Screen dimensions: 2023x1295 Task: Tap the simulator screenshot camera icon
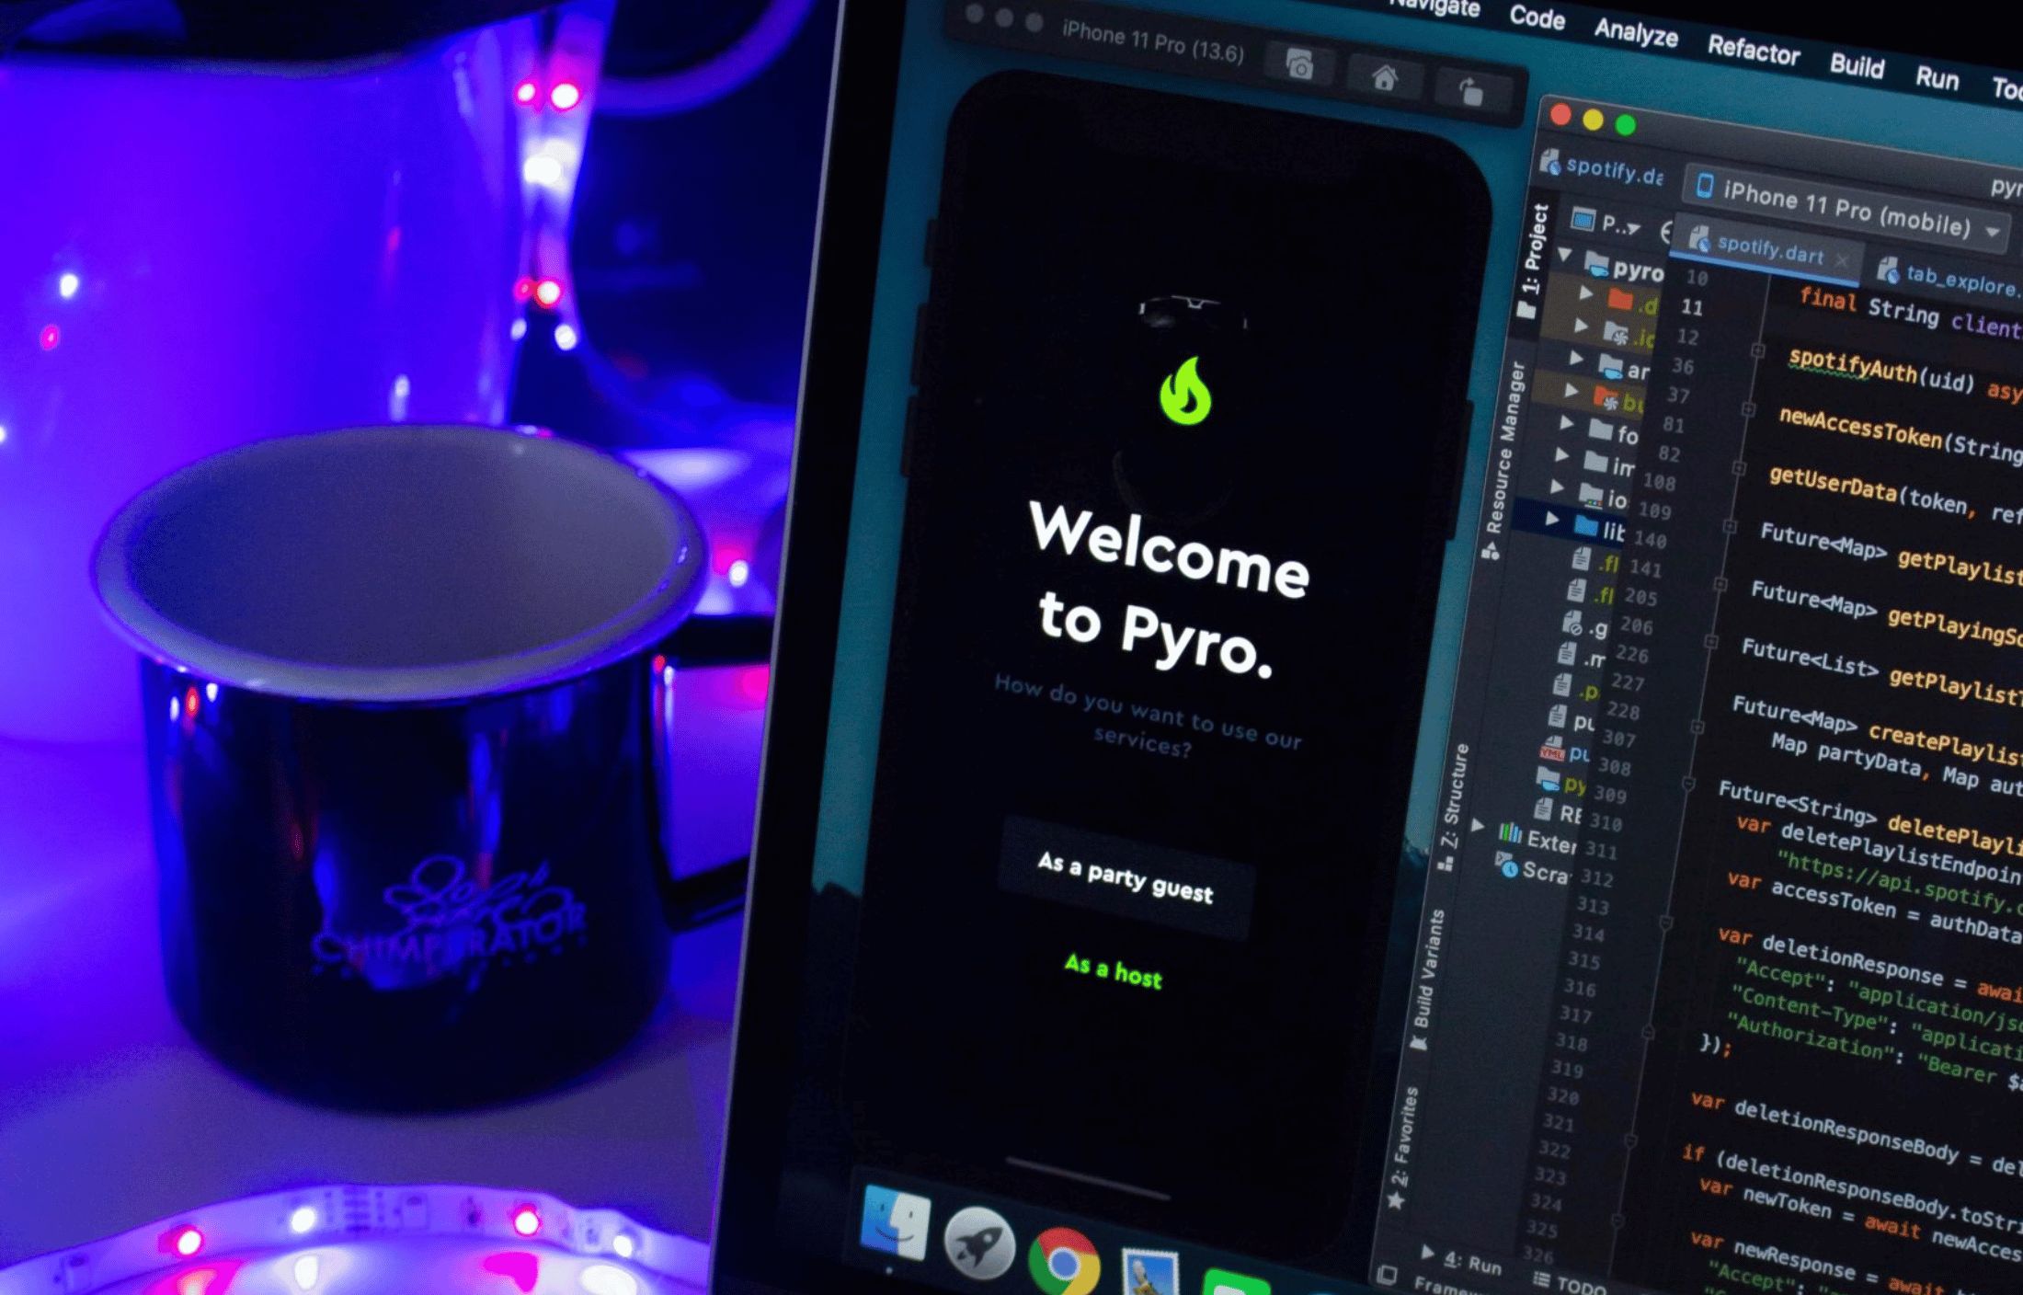1299,65
